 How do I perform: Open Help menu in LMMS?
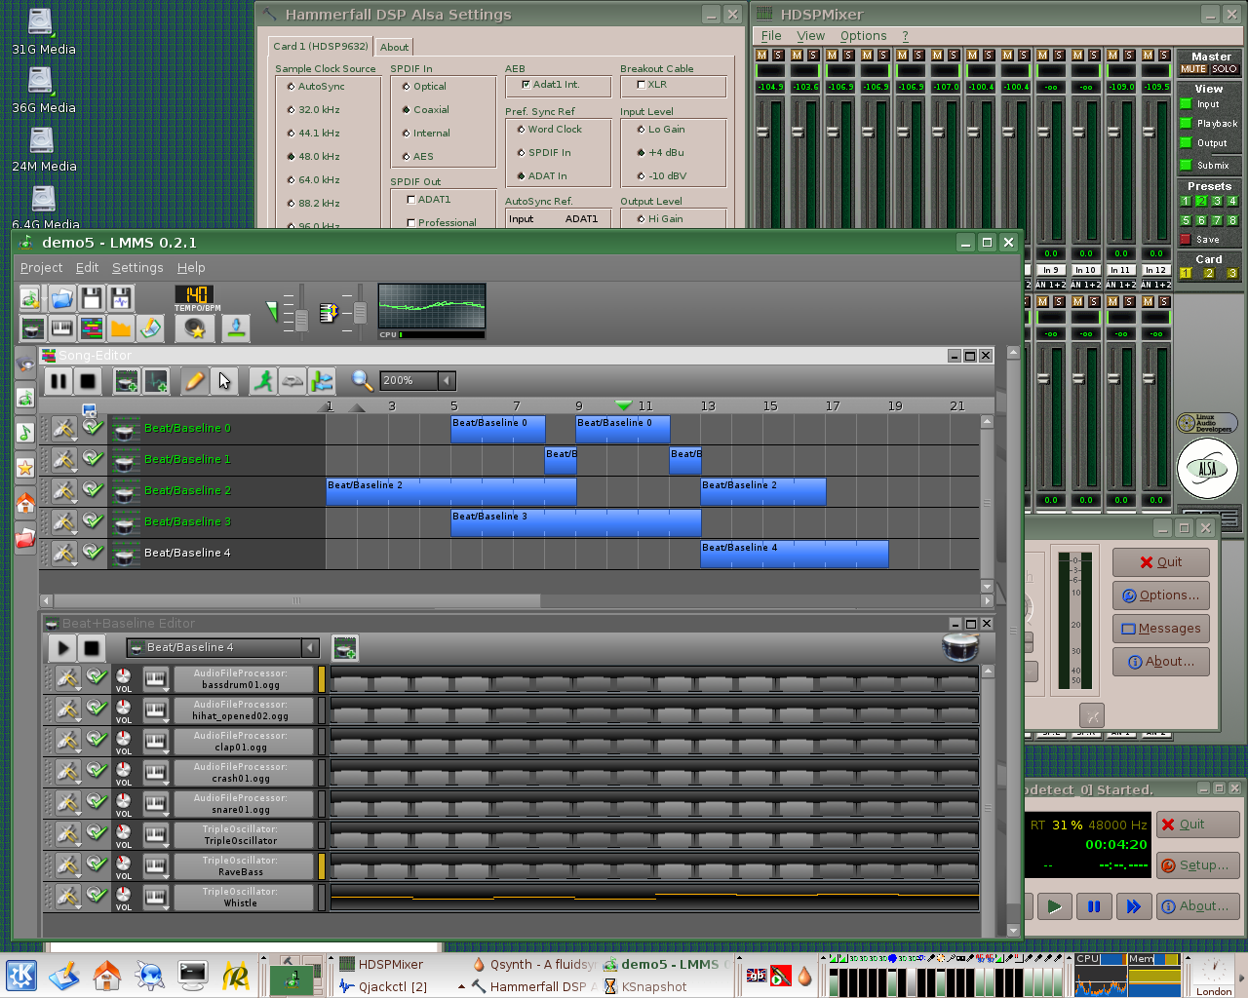191,268
